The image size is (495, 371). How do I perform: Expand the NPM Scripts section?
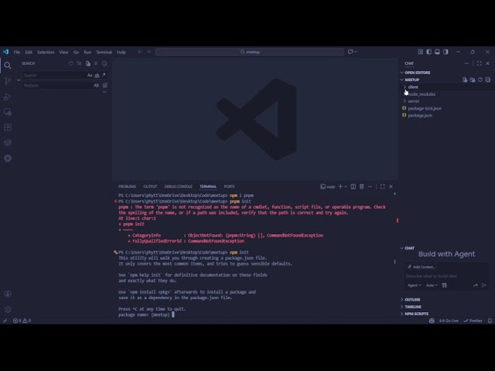(415, 314)
